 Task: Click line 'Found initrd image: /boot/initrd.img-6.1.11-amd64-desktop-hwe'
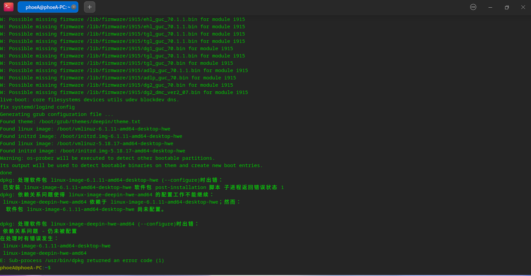(x=91, y=136)
